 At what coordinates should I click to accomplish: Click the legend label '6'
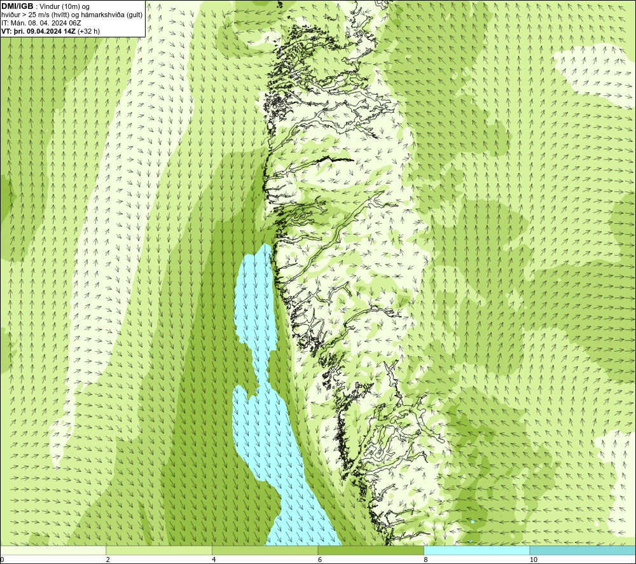coord(320,560)
